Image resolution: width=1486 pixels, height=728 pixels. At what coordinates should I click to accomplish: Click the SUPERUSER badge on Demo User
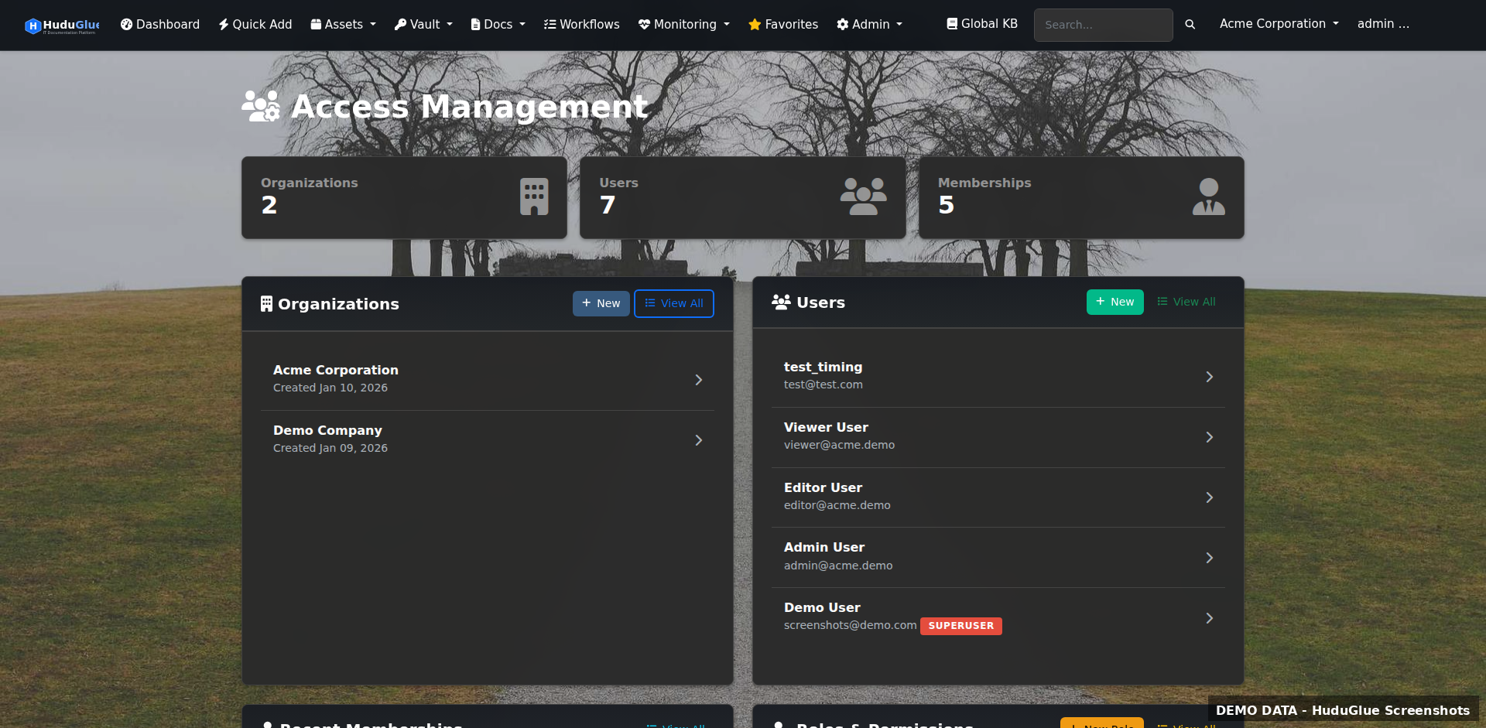tap(960, 625)
